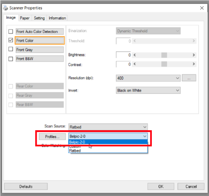Click Contrast slider left arrow
Screen dimensions: 209x196
[x=134, y=64]
